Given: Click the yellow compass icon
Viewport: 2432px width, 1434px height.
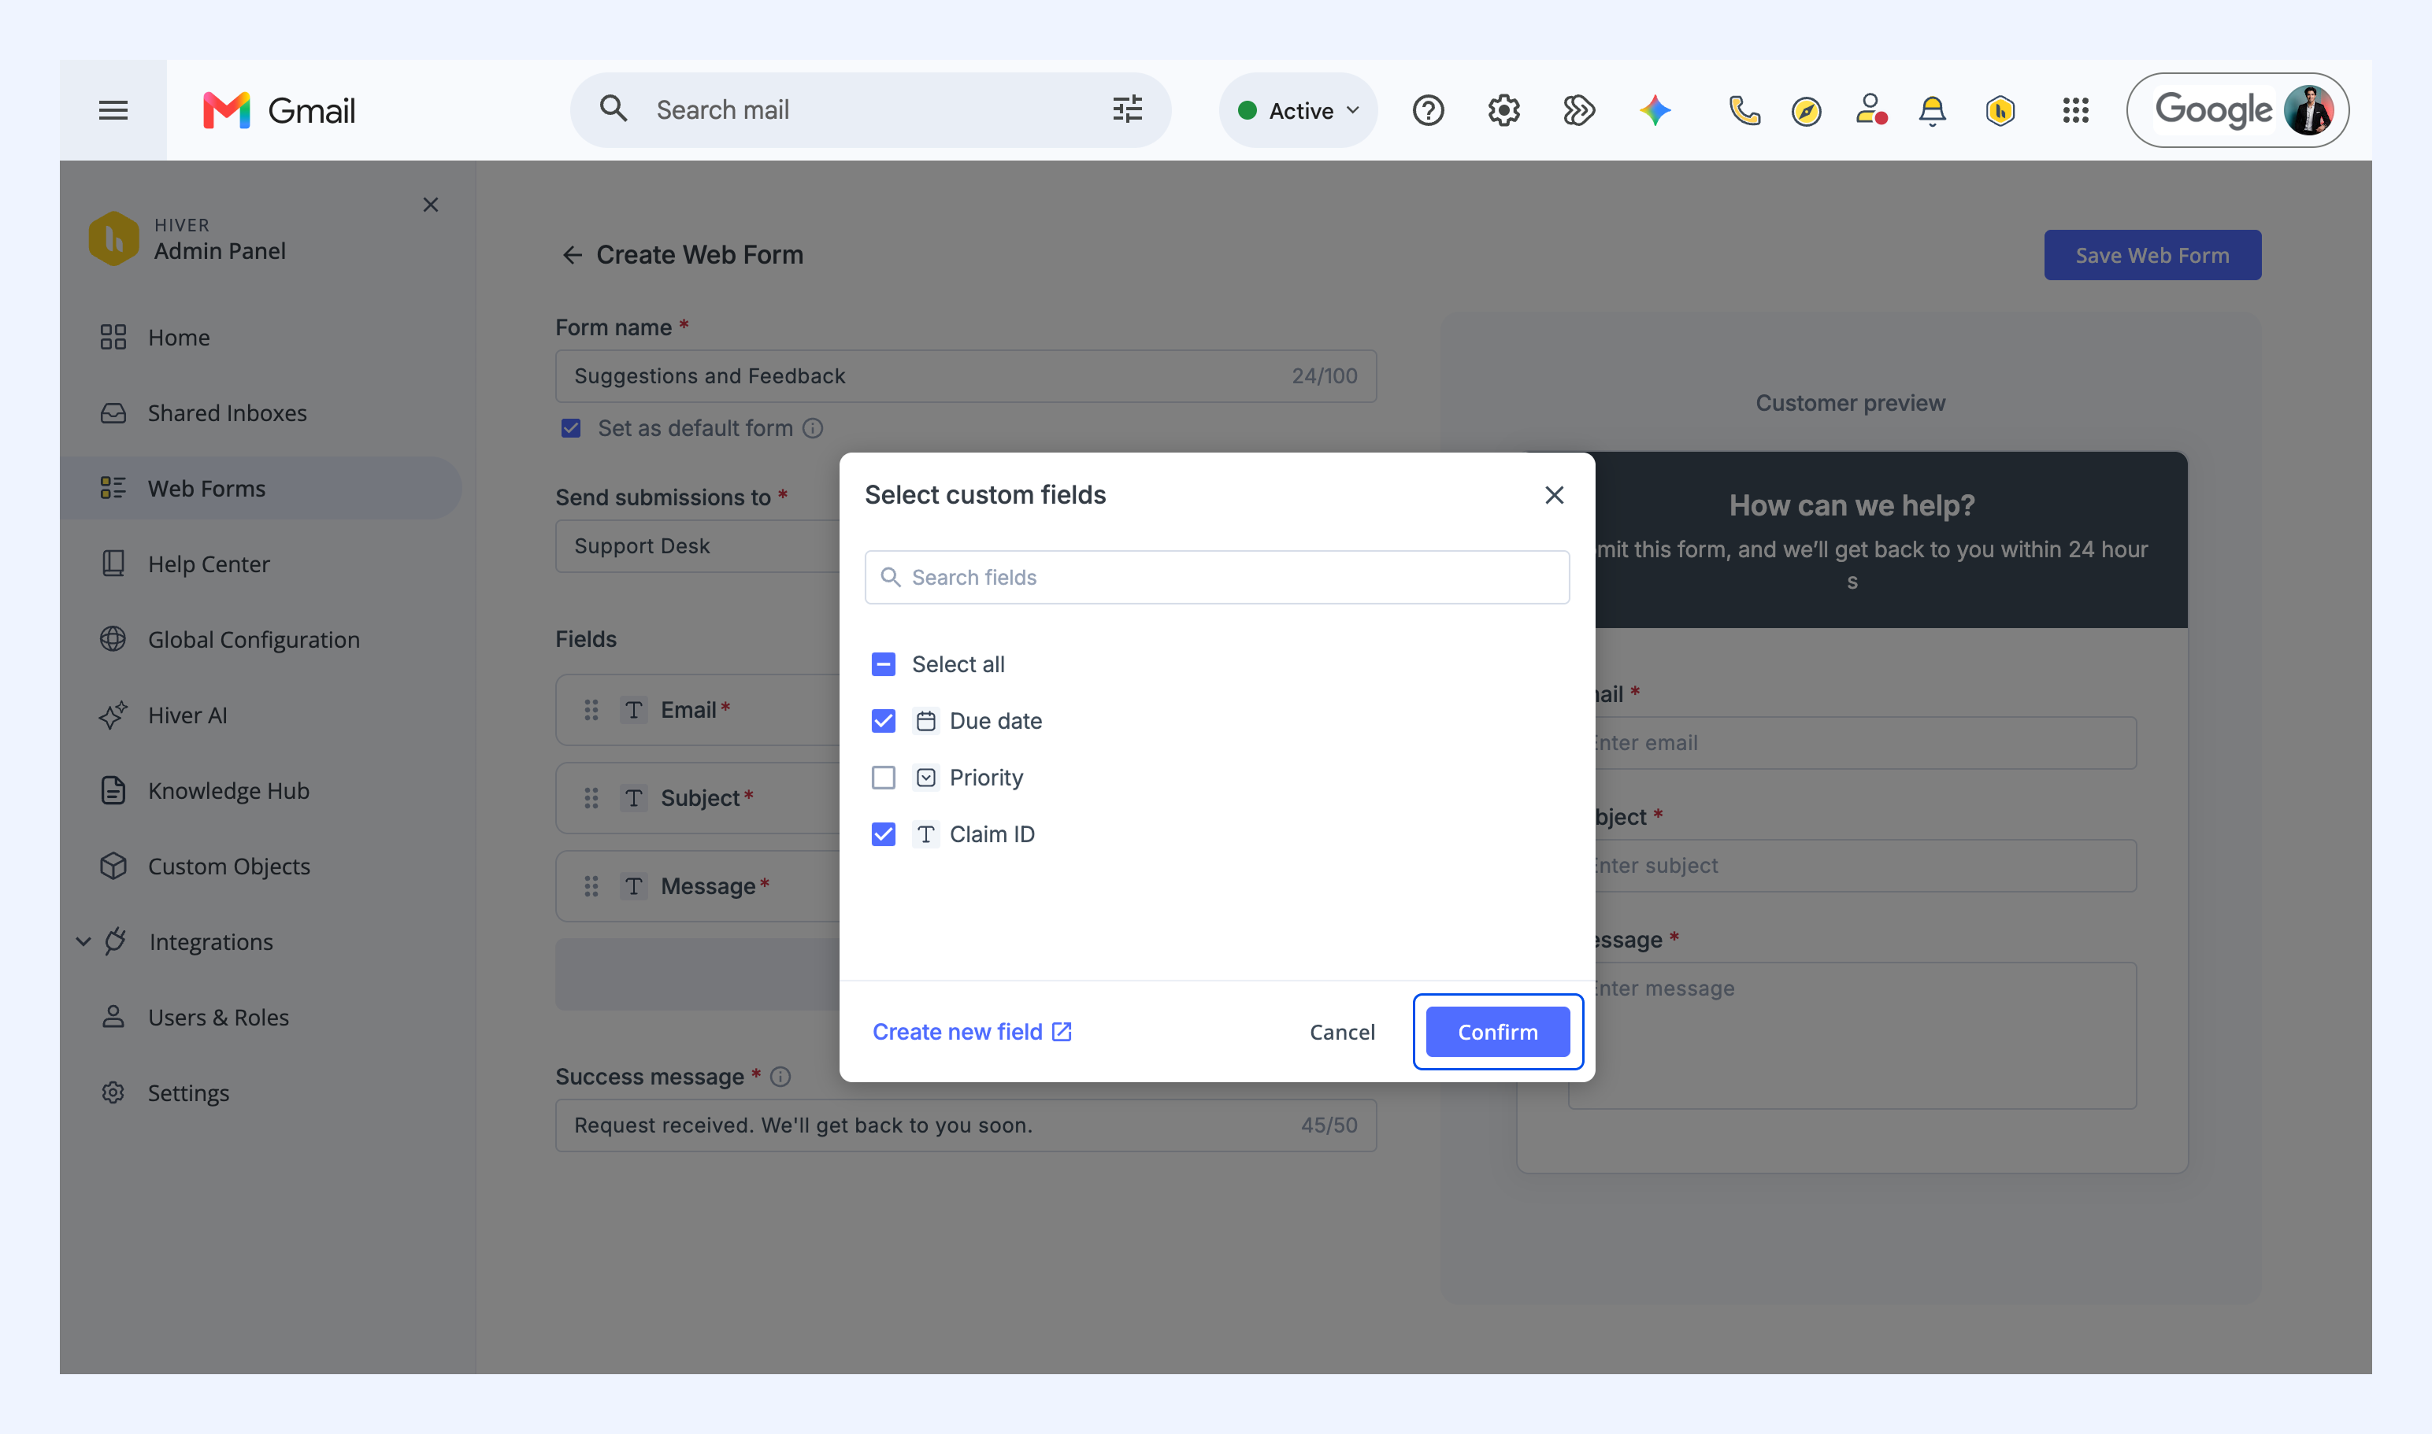Looking at the screenshot, I should coord(1807,111).
